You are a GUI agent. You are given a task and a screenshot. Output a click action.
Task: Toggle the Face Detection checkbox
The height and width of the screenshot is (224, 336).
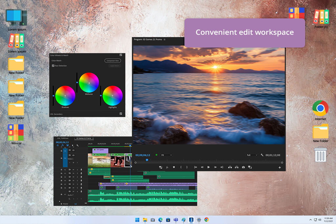tap(53, 66)
